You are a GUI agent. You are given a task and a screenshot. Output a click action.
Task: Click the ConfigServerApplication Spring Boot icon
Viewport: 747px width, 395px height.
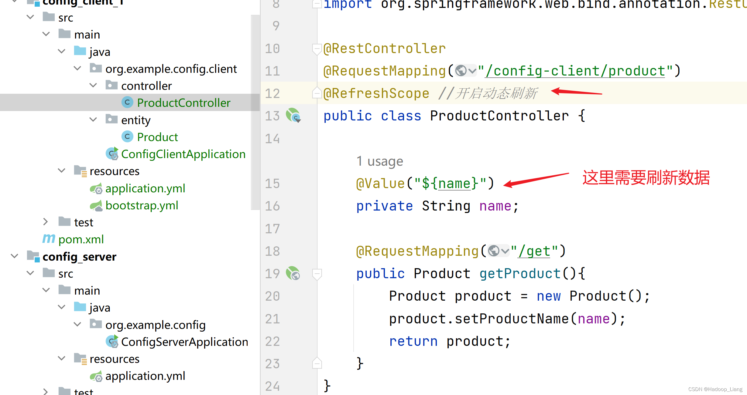(112, 341)
